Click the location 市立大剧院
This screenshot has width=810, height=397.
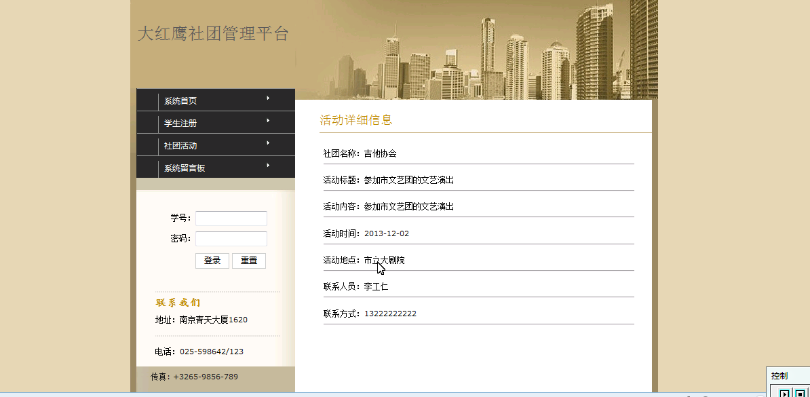[x=385, y=260]
